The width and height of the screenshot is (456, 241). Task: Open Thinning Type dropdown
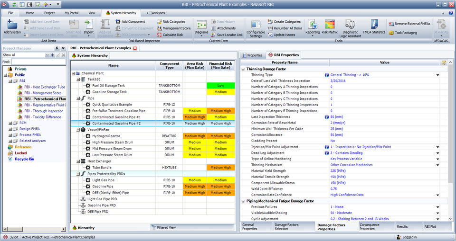coord(437,75)
